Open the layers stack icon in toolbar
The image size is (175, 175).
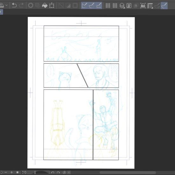pyautogui.click(x=122, y=5)
